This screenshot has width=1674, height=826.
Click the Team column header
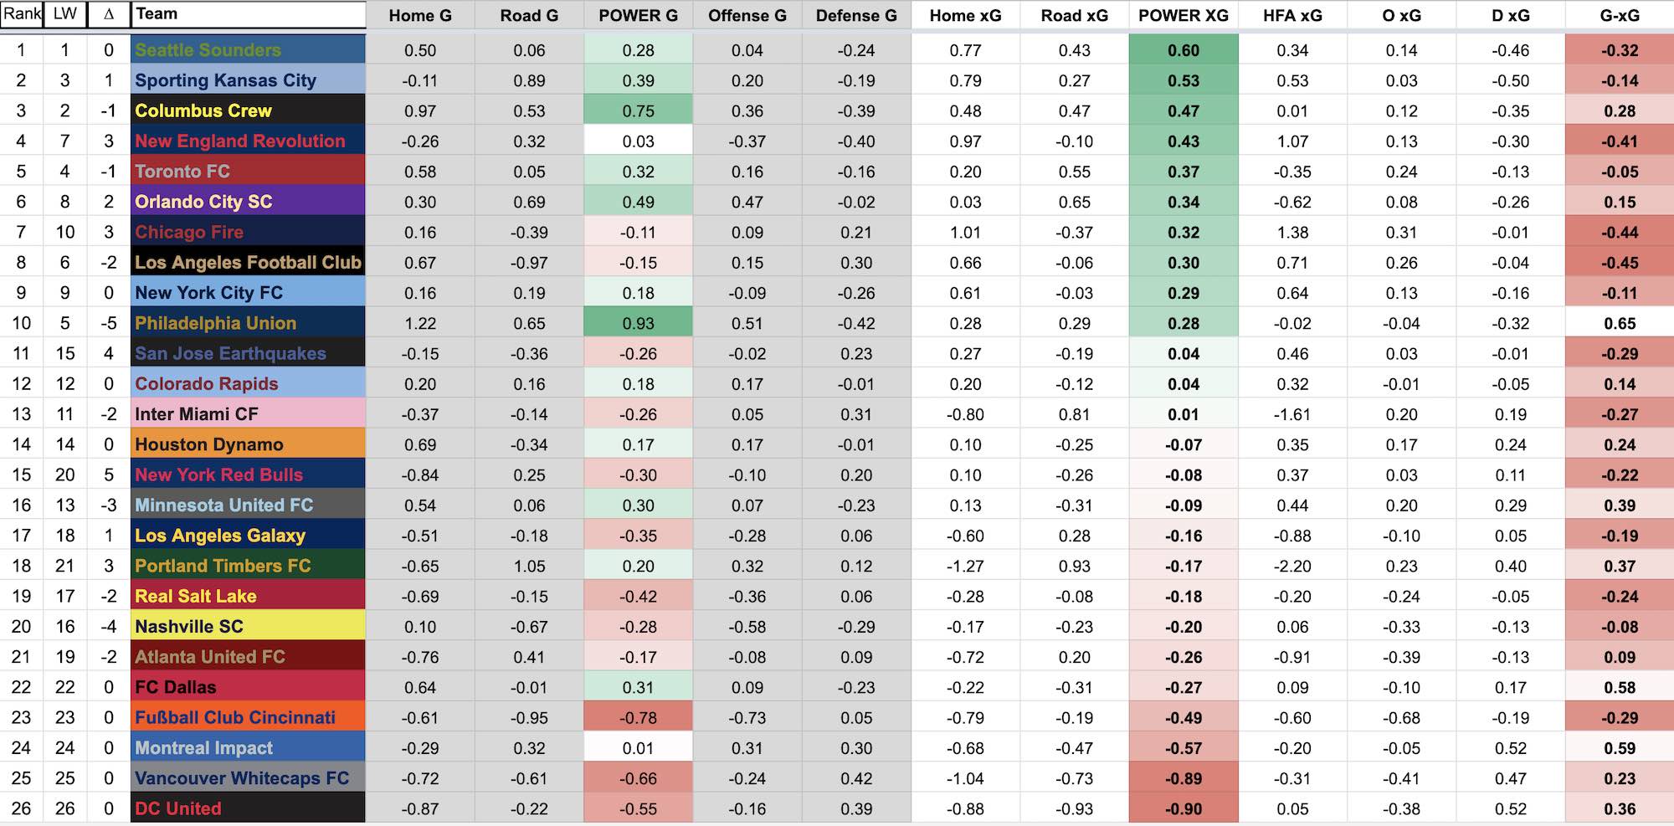coord(248,14)
